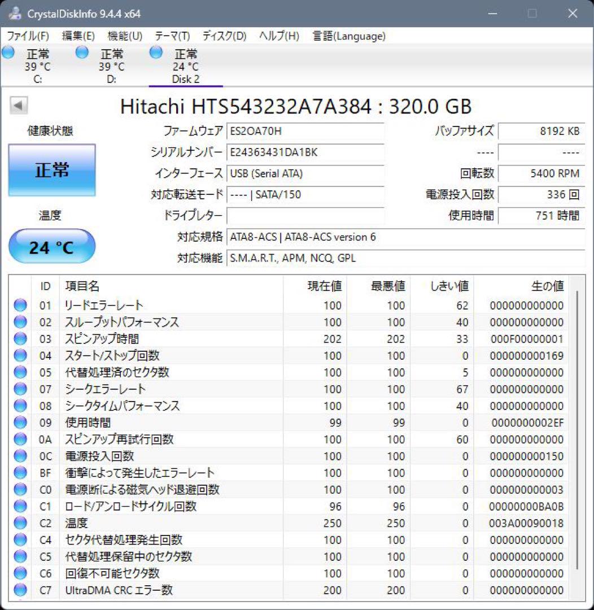594x610 pixels.
Task: Click the 24 °C temperature button
Action: click(52, 246)
